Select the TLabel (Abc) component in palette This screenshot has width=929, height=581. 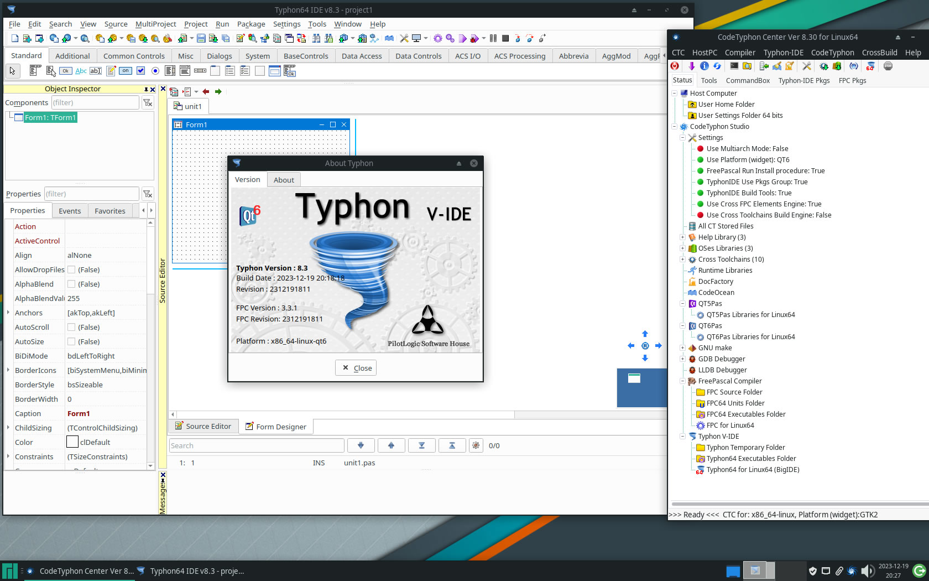[x=81, y=71]
